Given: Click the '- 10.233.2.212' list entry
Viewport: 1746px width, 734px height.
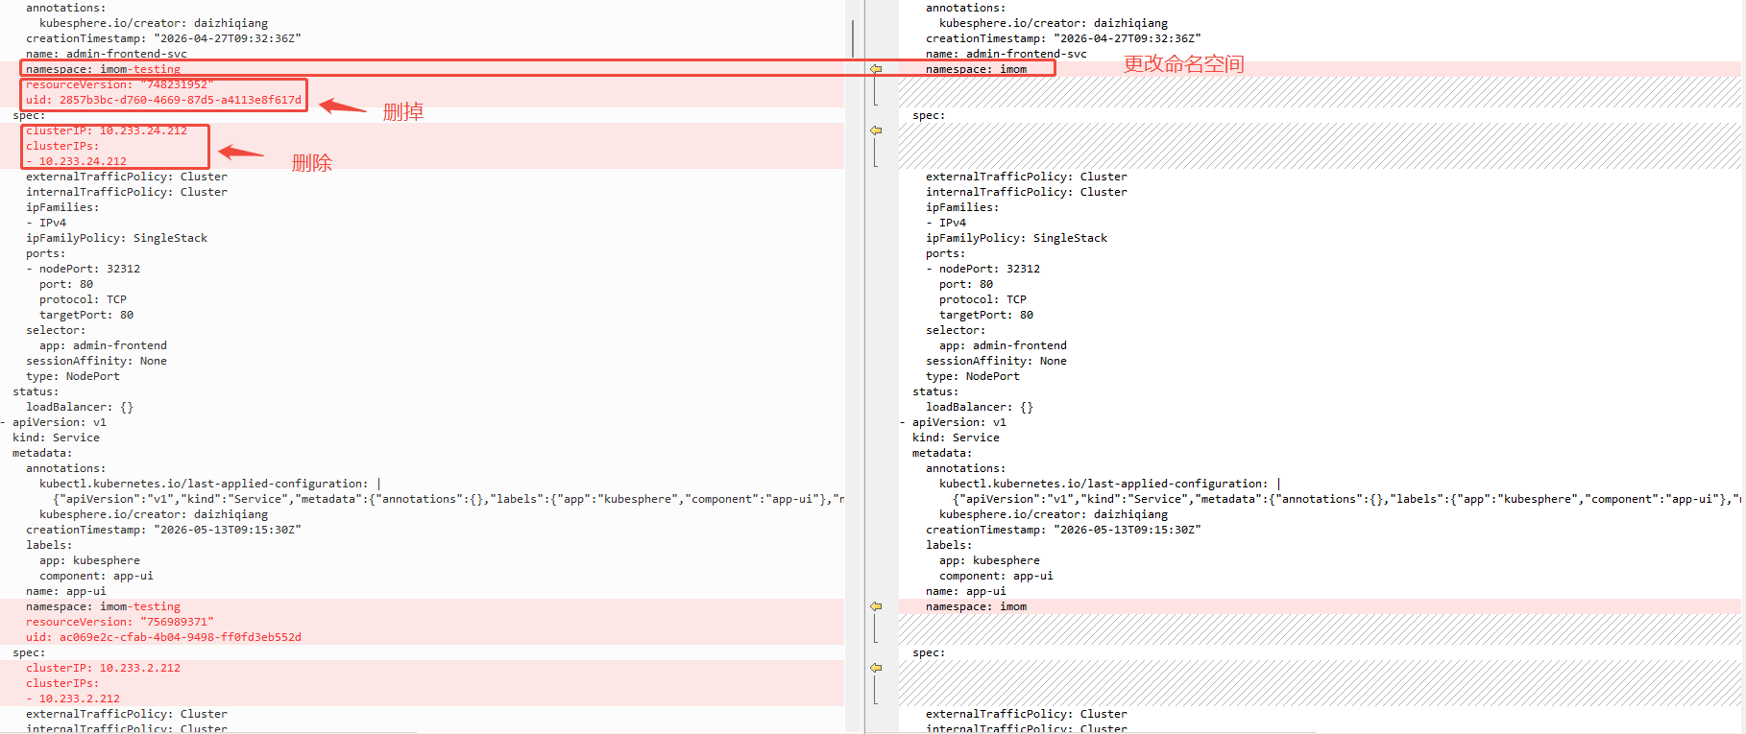Looking at the screenshot, I should tap(73, 698).
